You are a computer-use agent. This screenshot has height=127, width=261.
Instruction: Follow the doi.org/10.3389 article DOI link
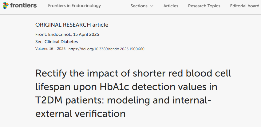[106, 49]
